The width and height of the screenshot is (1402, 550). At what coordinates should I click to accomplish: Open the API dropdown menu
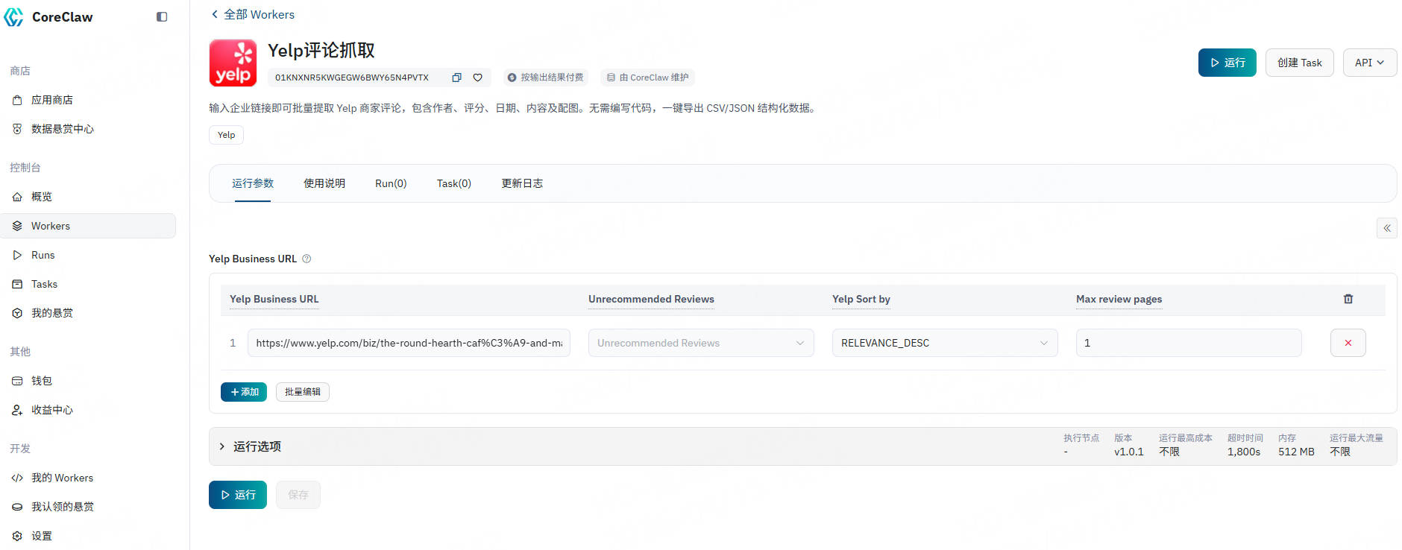click(x=1369, y=63)
